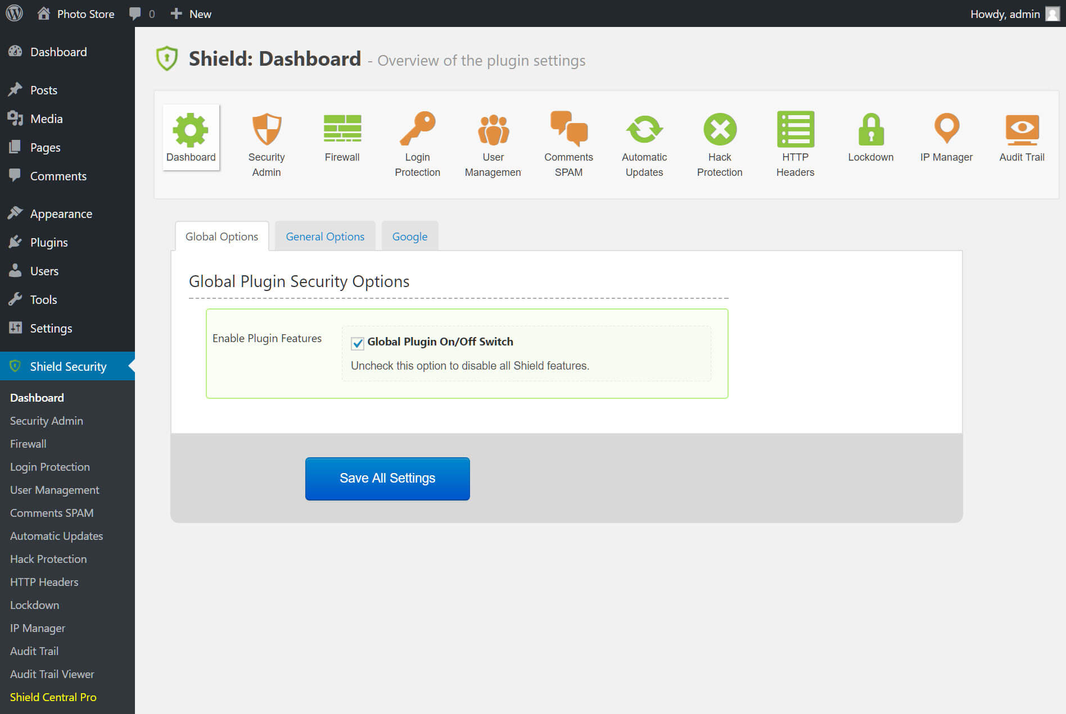This screenshot has width=1066, height=714.
Task: Select the green gear Dashboard icon
Action: tap(191, 130)
